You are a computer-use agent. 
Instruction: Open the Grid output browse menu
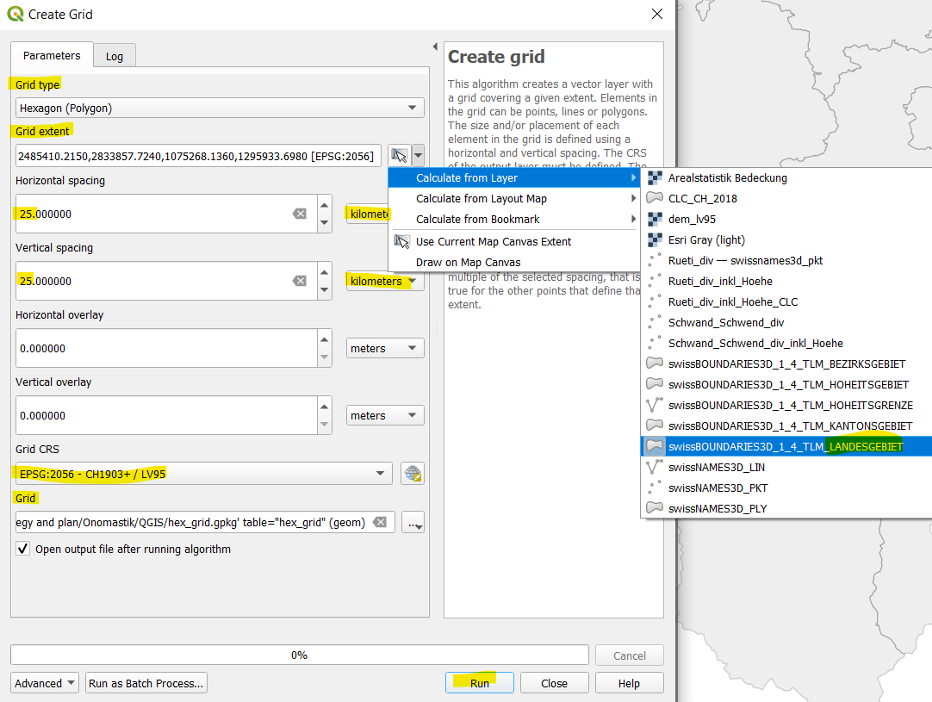413,523
